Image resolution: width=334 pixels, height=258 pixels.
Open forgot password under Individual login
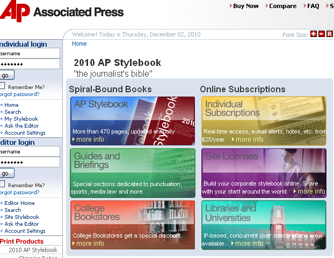click(x=19, y=94)
